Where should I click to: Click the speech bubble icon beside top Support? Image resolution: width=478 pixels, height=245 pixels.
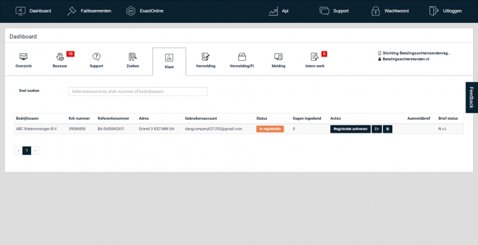pos(324,11)
